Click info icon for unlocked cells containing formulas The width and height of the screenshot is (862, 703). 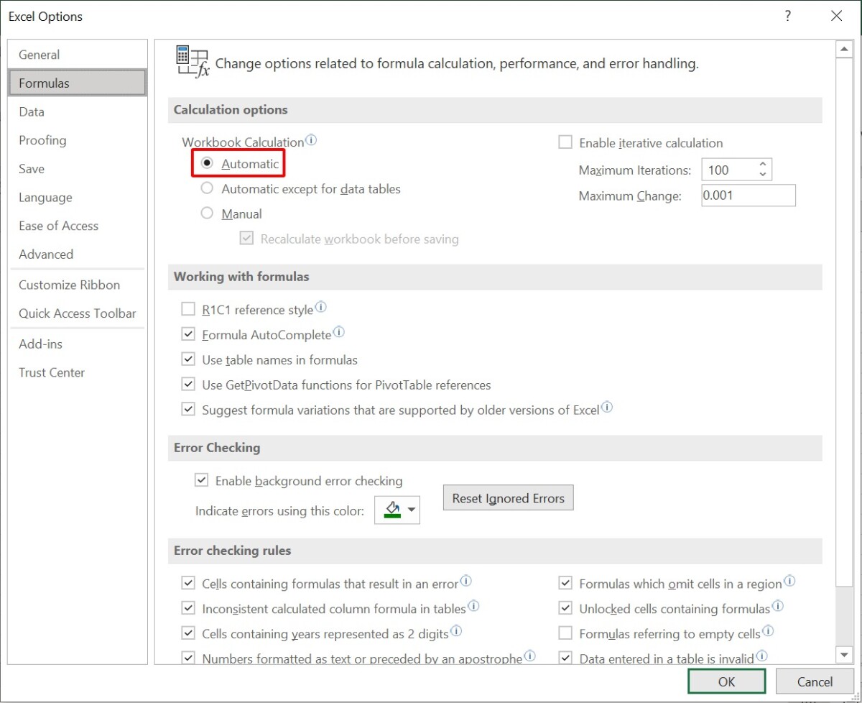tap(777, 606)
